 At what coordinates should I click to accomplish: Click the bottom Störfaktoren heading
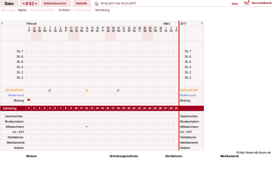[174, 156]
